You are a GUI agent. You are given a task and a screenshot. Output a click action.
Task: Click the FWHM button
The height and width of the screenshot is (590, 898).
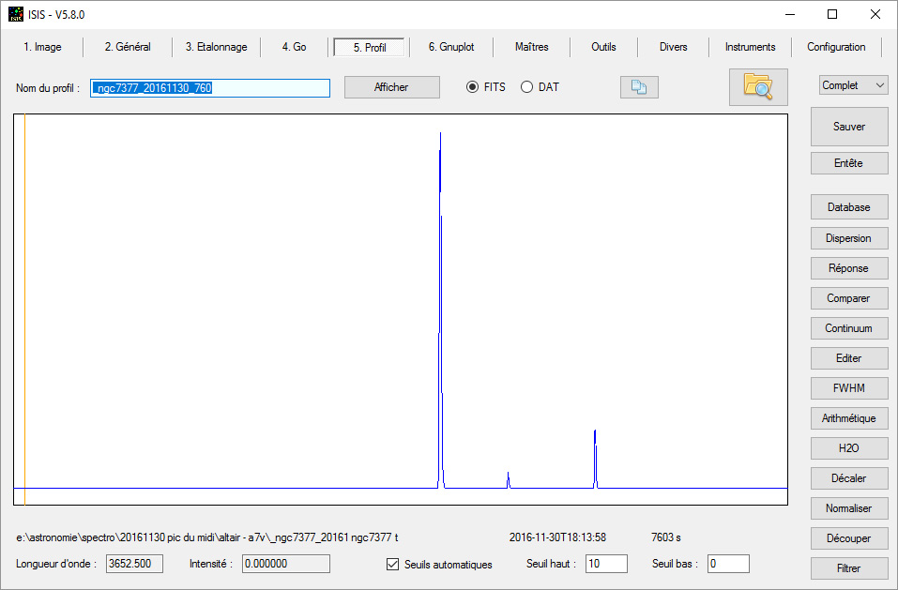click(849, 388)
